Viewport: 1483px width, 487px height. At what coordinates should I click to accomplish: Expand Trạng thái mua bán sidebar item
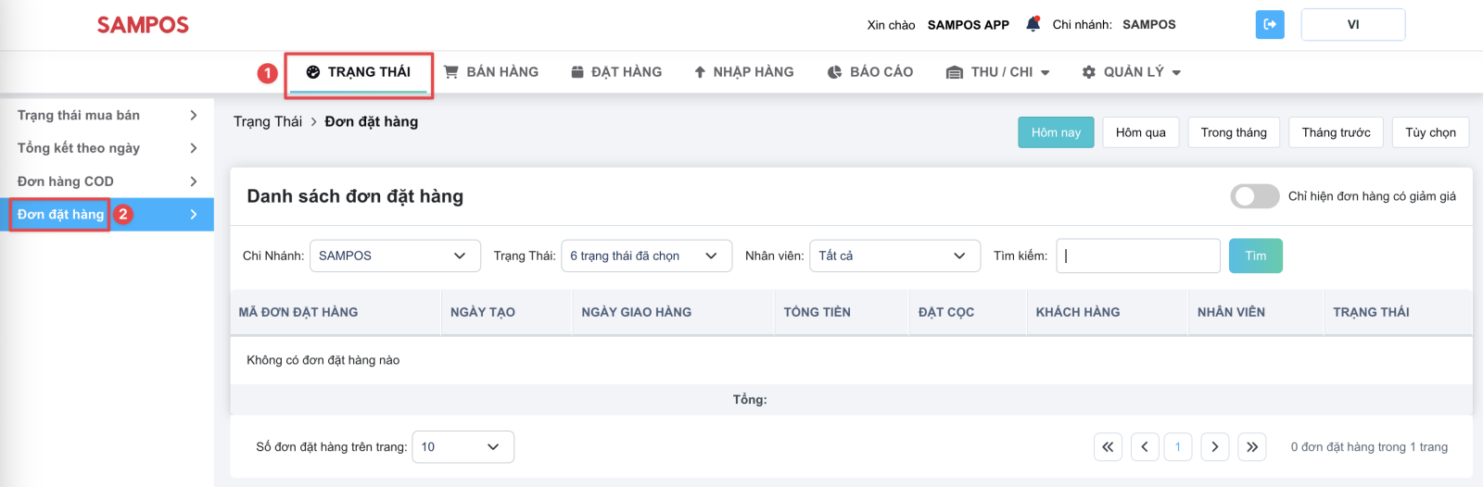coord(107,115)
